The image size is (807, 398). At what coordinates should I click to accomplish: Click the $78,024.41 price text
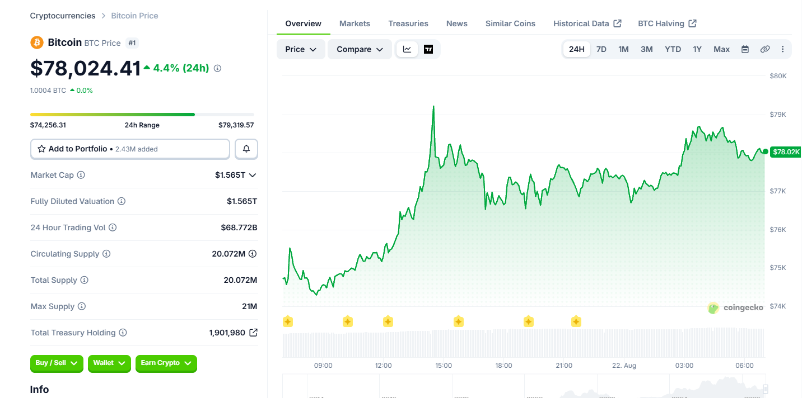pyautogui.click(x=86, y=68)
